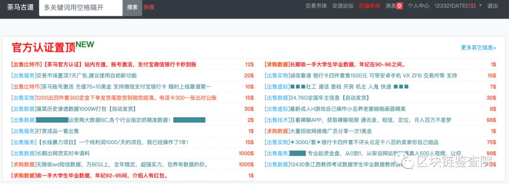Click 退出 to log out

(x=493, y=6)
